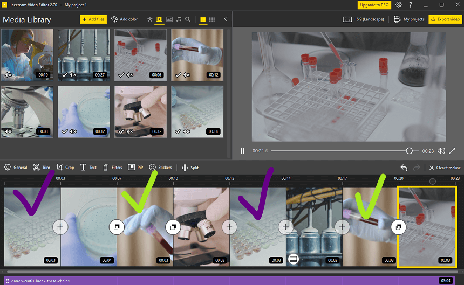
Task: Click the Export video button
Action: click(x=445, y=19)
